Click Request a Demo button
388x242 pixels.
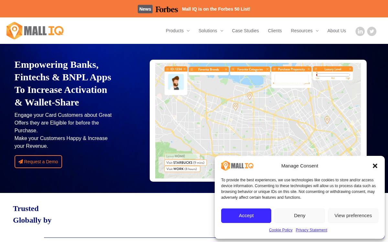[x=38, y=162]
